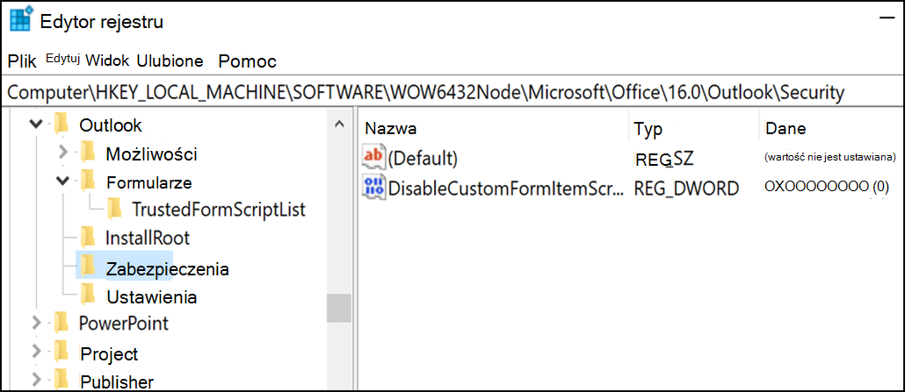
Task: Click the Registry Editor app icon
Action: [x=21, y=19]
